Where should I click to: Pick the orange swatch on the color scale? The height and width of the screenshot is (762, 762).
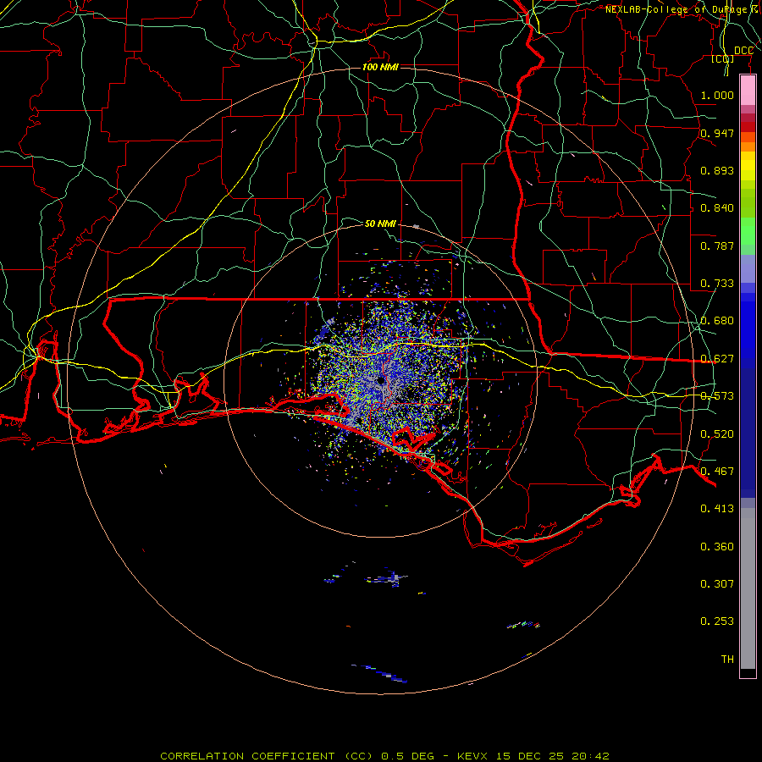tap(748, 146)
